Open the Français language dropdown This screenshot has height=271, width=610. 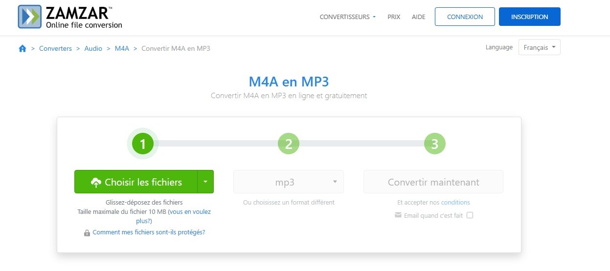539,47
